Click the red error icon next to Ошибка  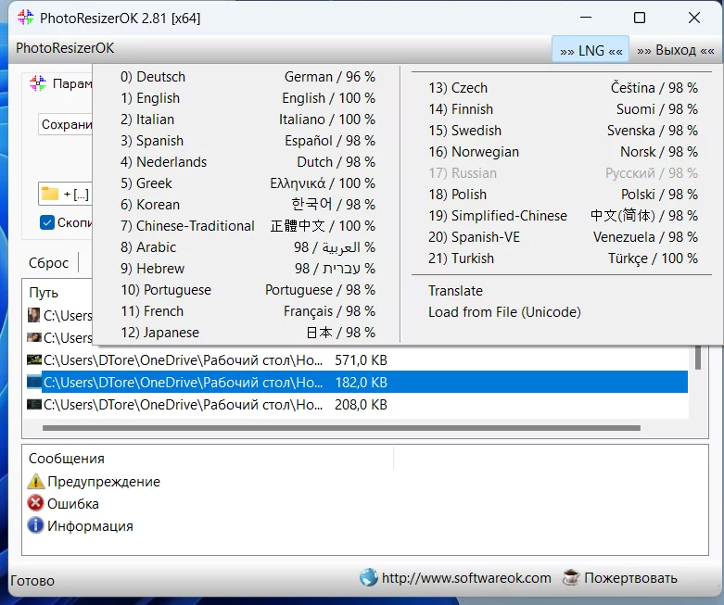click(35, 503)
